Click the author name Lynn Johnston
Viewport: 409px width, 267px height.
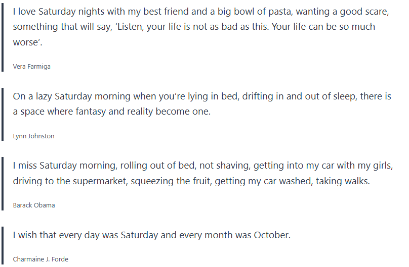[33, 136]
